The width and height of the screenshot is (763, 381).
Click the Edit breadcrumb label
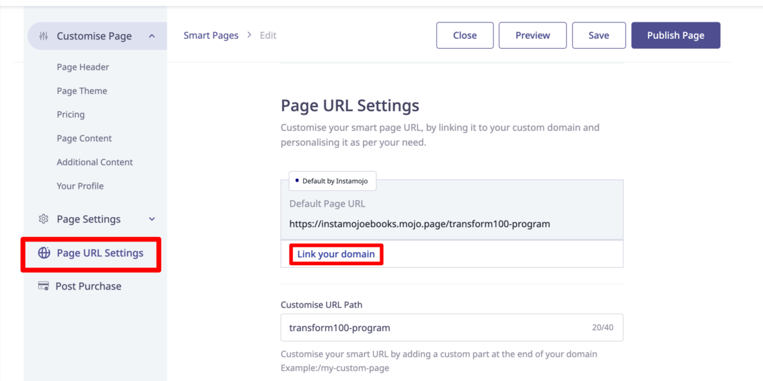point(268,35)
